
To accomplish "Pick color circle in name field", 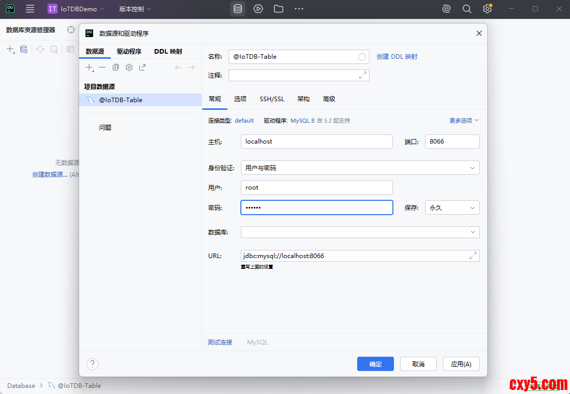I will (x=362, y=57).
